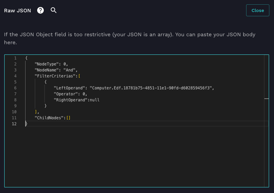Click line number 10 in gutter
The image size is (274, 193).
(14, 112)
